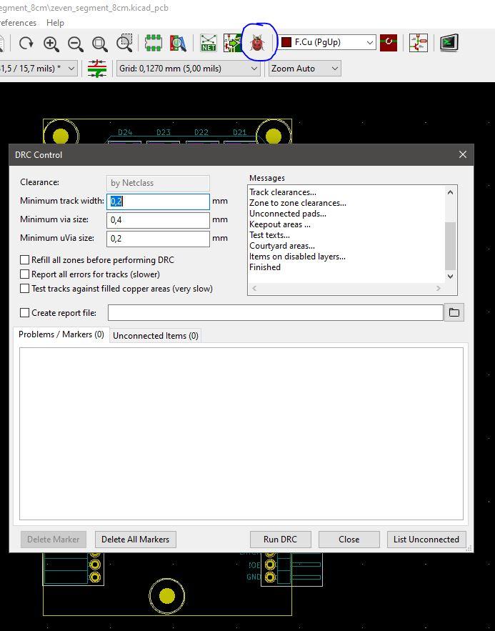Click the Messages horizontal scroll left arrow
Image resolution: width=495 pixels, height=631 pixels.
[x=254, y=288]
